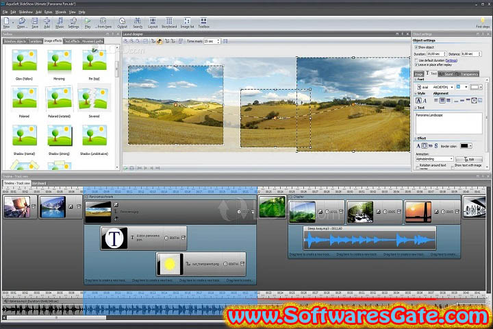Start the slideshow with the Play icon

coord(88,23)
